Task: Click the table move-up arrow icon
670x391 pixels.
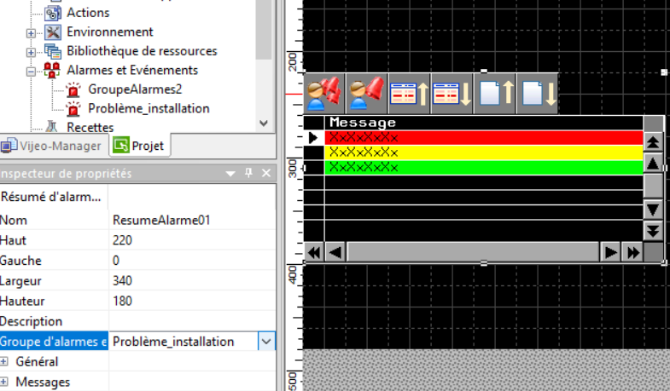Action: point(409,94)
